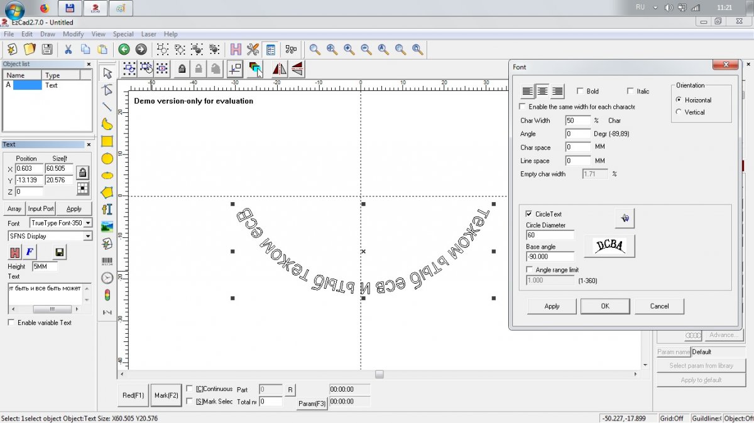The width and height of the screenshot is (754, 423).
Task: Select the rectangle drawing tool
Action: point(107,142)
